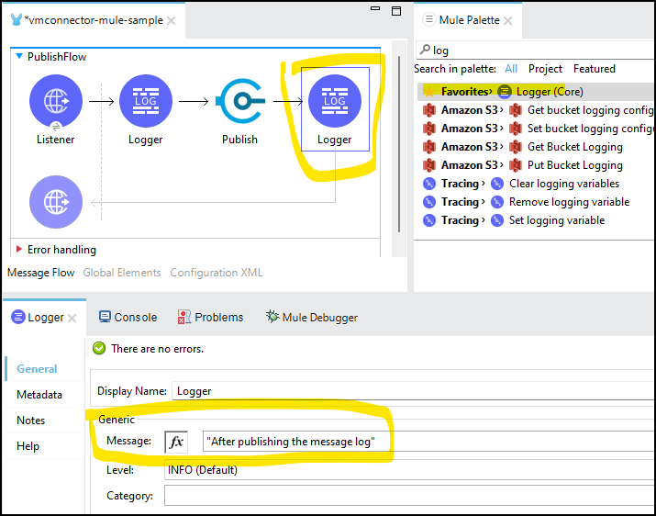Filter palette search by Featured
Viewport: 656px width, 516px height.
click(595, 69)
